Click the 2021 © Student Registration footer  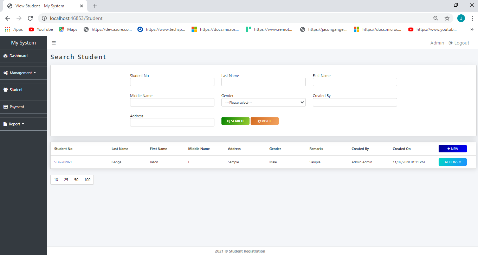(x=240, y=251)
